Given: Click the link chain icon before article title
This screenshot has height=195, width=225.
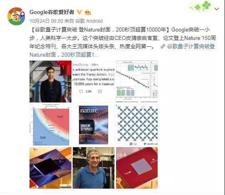Looking at the screenshot, I should [163, 46].
